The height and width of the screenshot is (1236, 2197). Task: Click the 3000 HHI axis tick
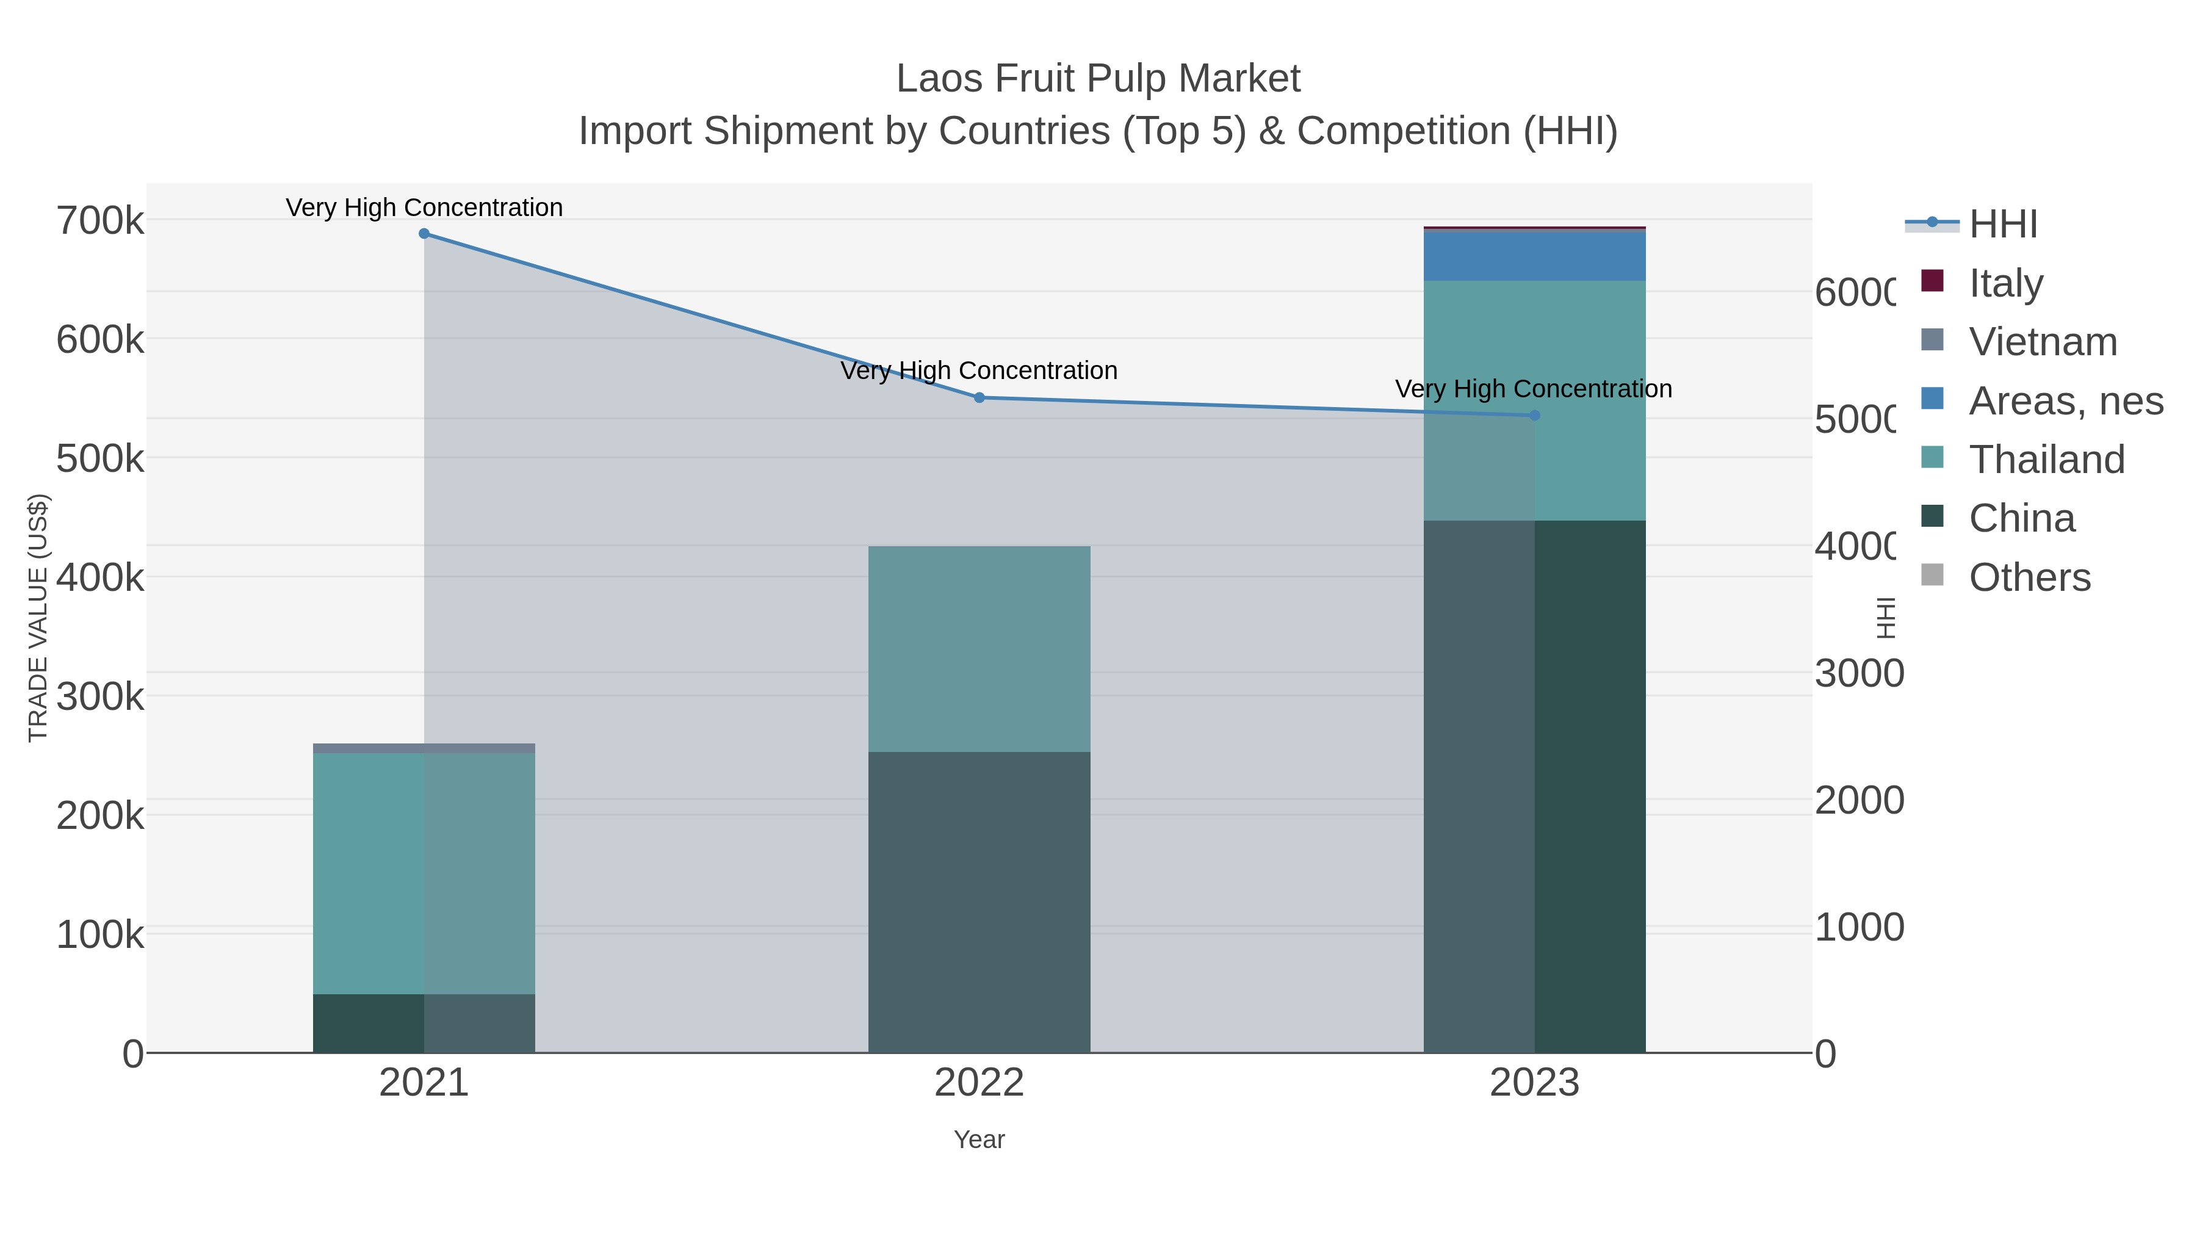tap(1858, 674)
